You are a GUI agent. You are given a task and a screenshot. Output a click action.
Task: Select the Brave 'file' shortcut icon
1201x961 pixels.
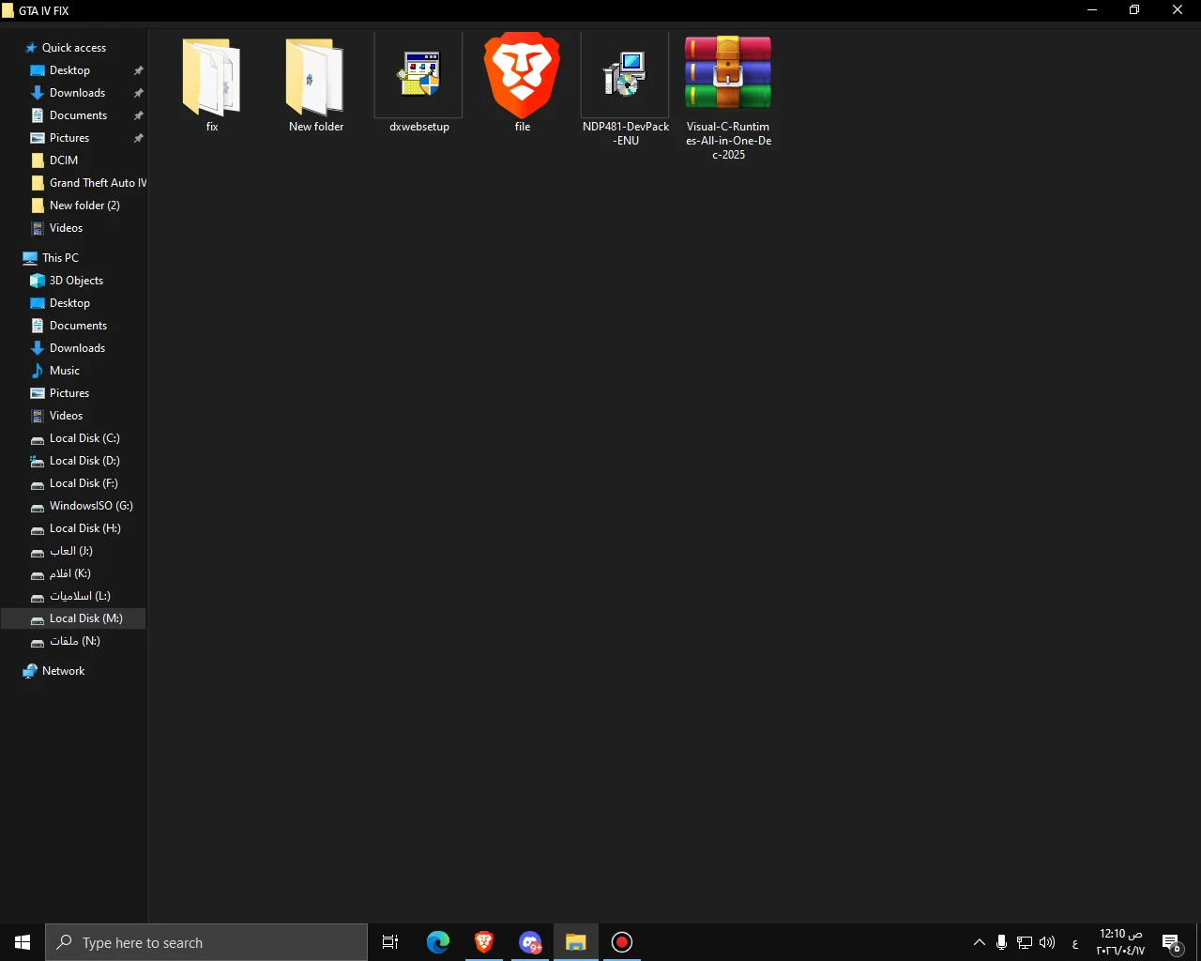point(522,75)
